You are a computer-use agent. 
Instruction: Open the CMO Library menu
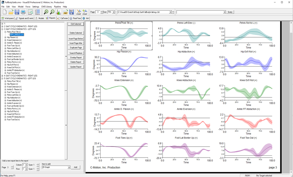47,6
